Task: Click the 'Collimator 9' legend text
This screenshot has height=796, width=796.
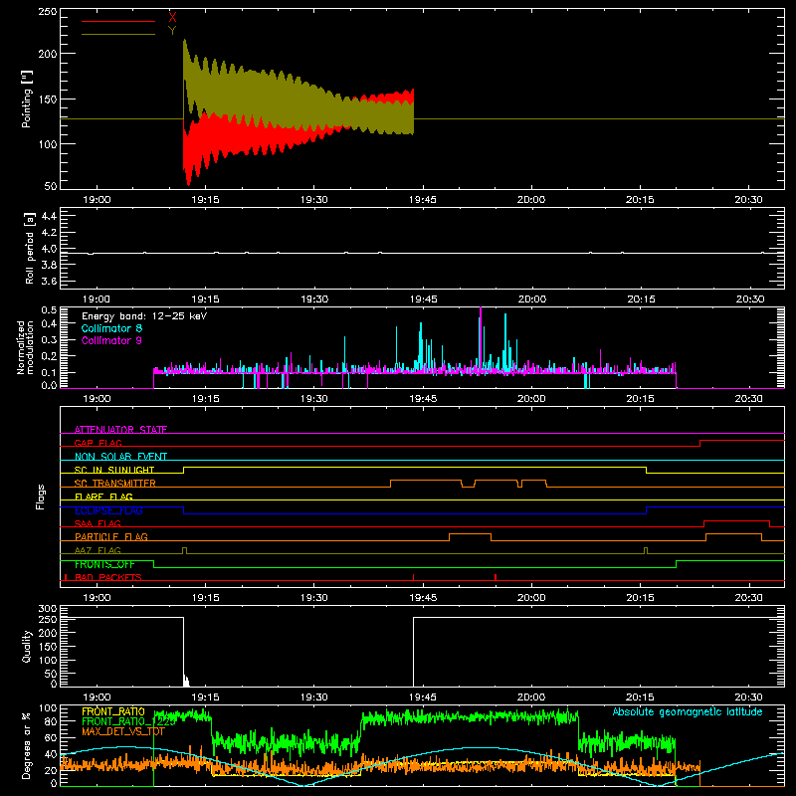Action: (x=111, y=340)
